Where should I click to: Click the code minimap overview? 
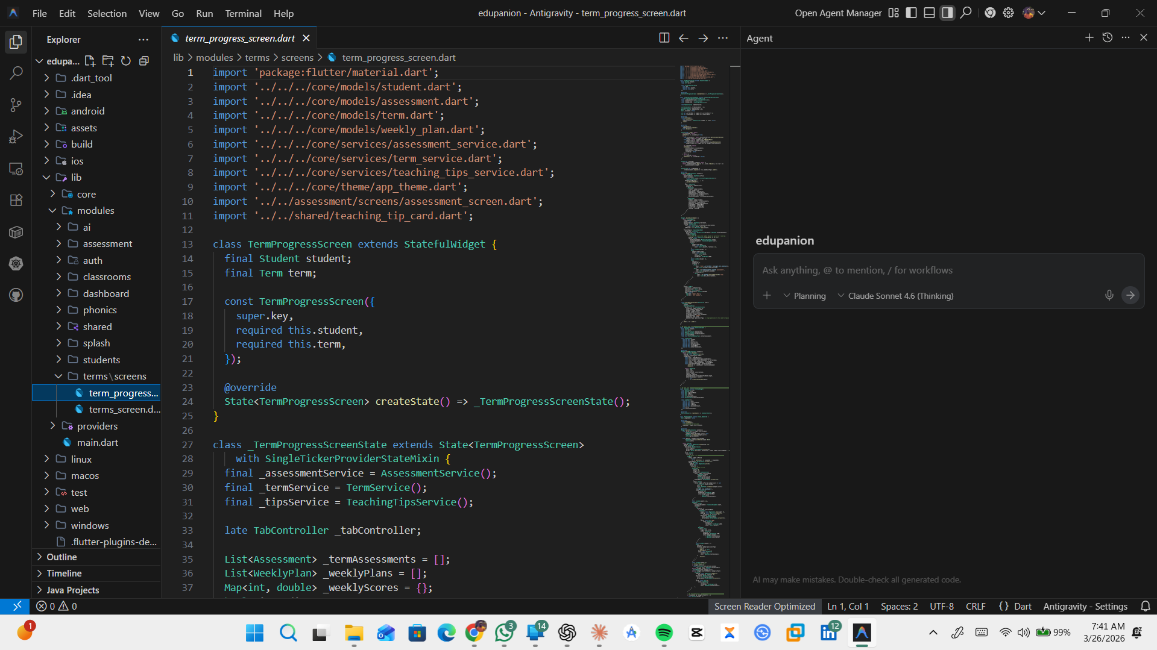[704, 331]
